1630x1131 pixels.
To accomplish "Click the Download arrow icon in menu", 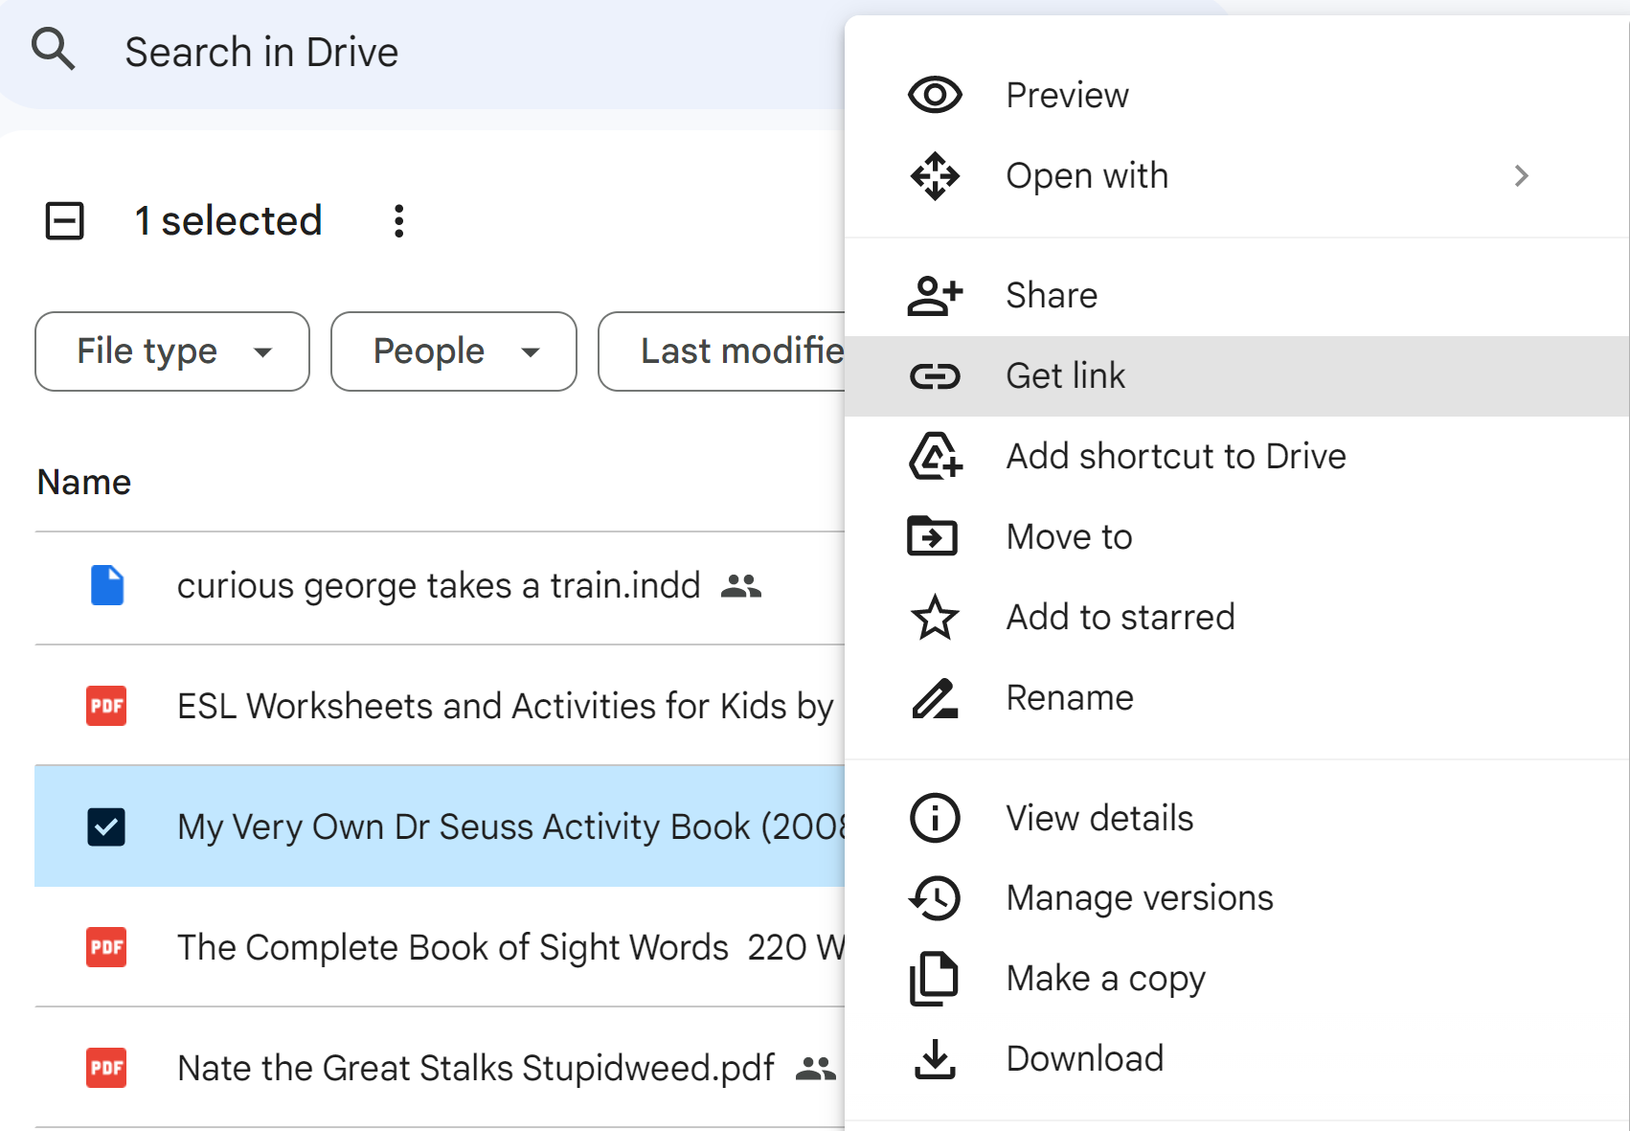I will (x=935, y=1059).
